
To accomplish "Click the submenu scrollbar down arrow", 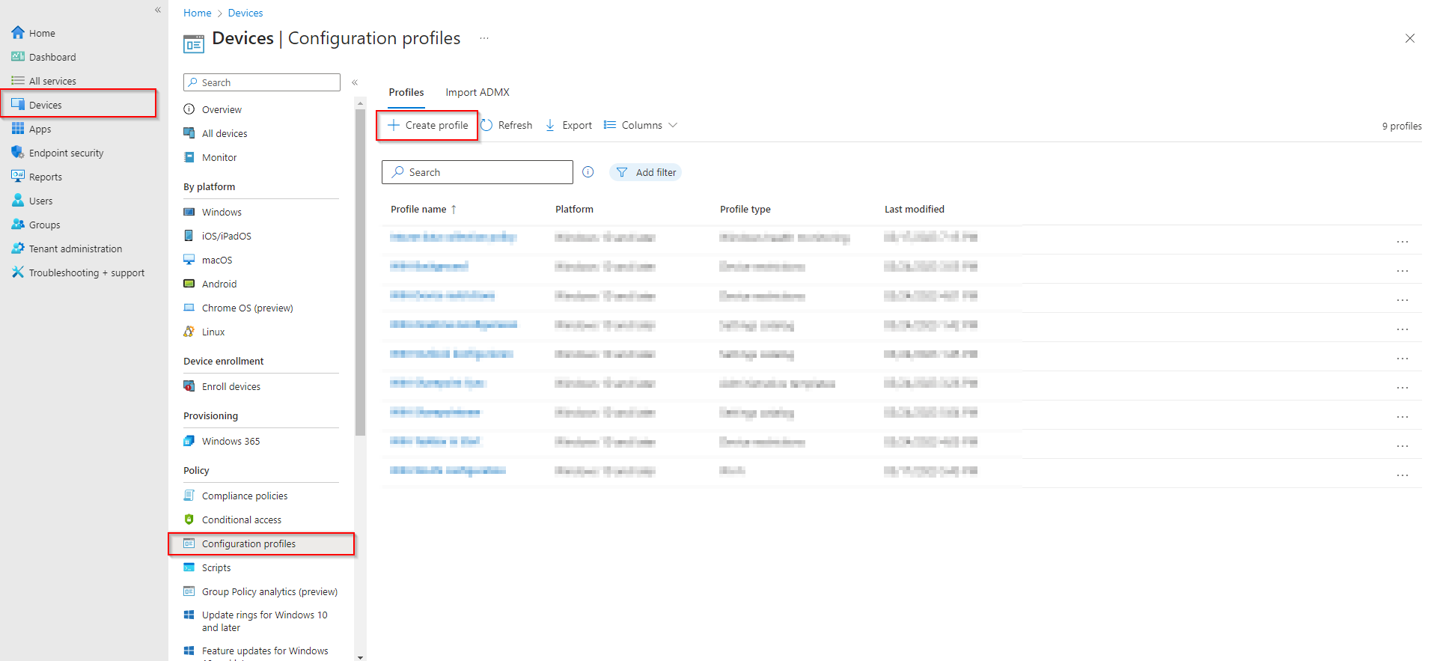I will [x=360, y=657].
